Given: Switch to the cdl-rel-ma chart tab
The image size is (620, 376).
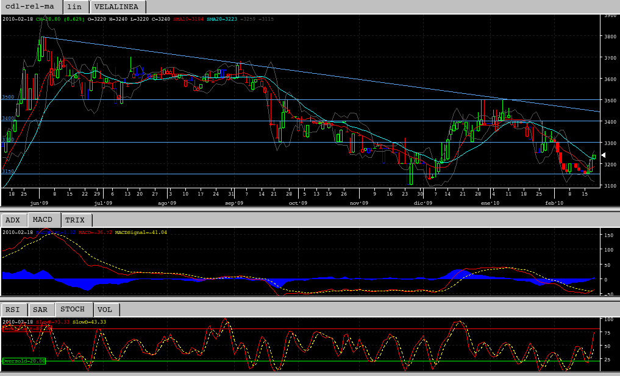Looking at the screenshot, I should coord(30,7).
